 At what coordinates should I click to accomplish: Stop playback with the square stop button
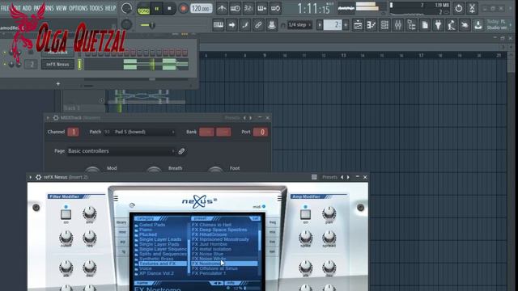[169, 9]
